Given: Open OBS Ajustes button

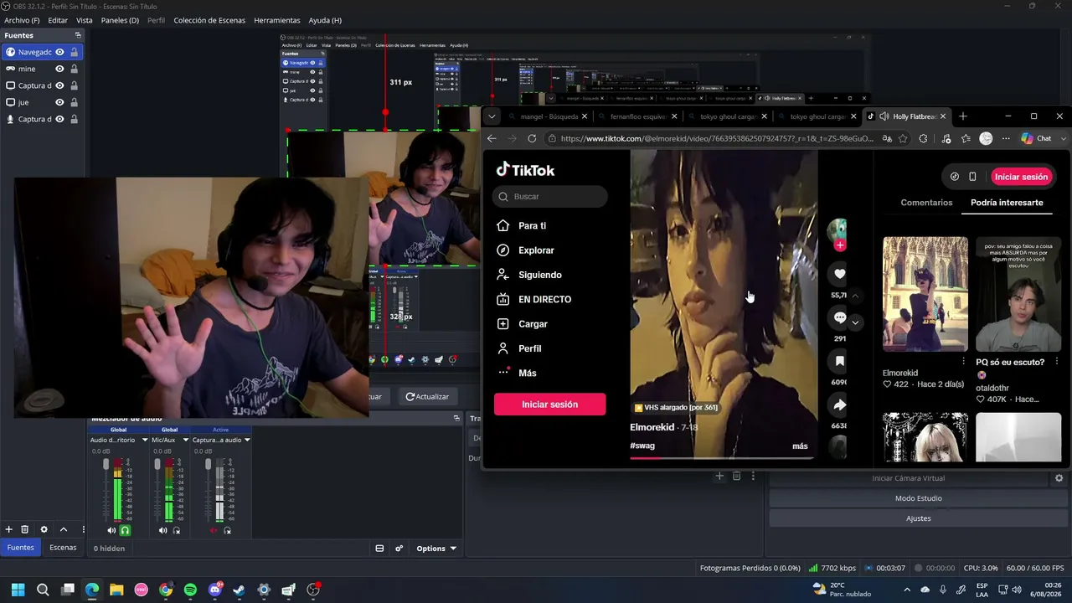Looking at the screenshot, I should (919, 518).
